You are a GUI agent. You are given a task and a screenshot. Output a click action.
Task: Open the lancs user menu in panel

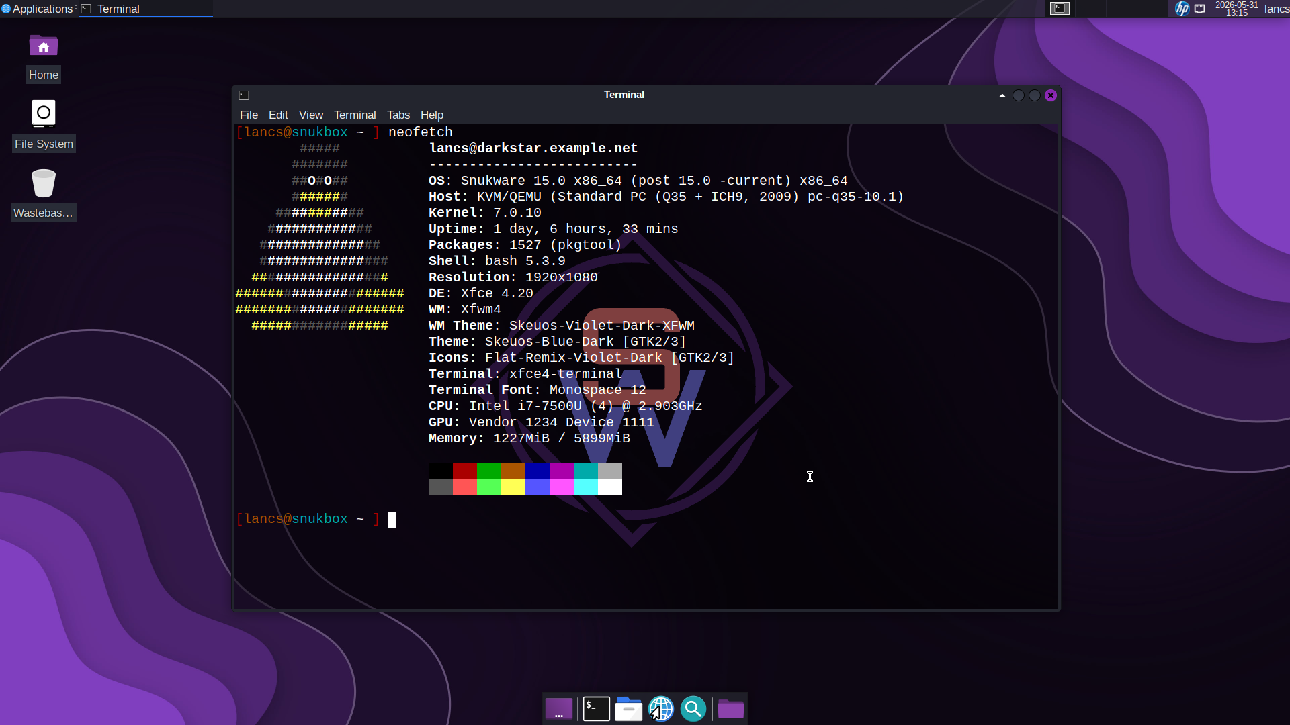[1277, 9]
